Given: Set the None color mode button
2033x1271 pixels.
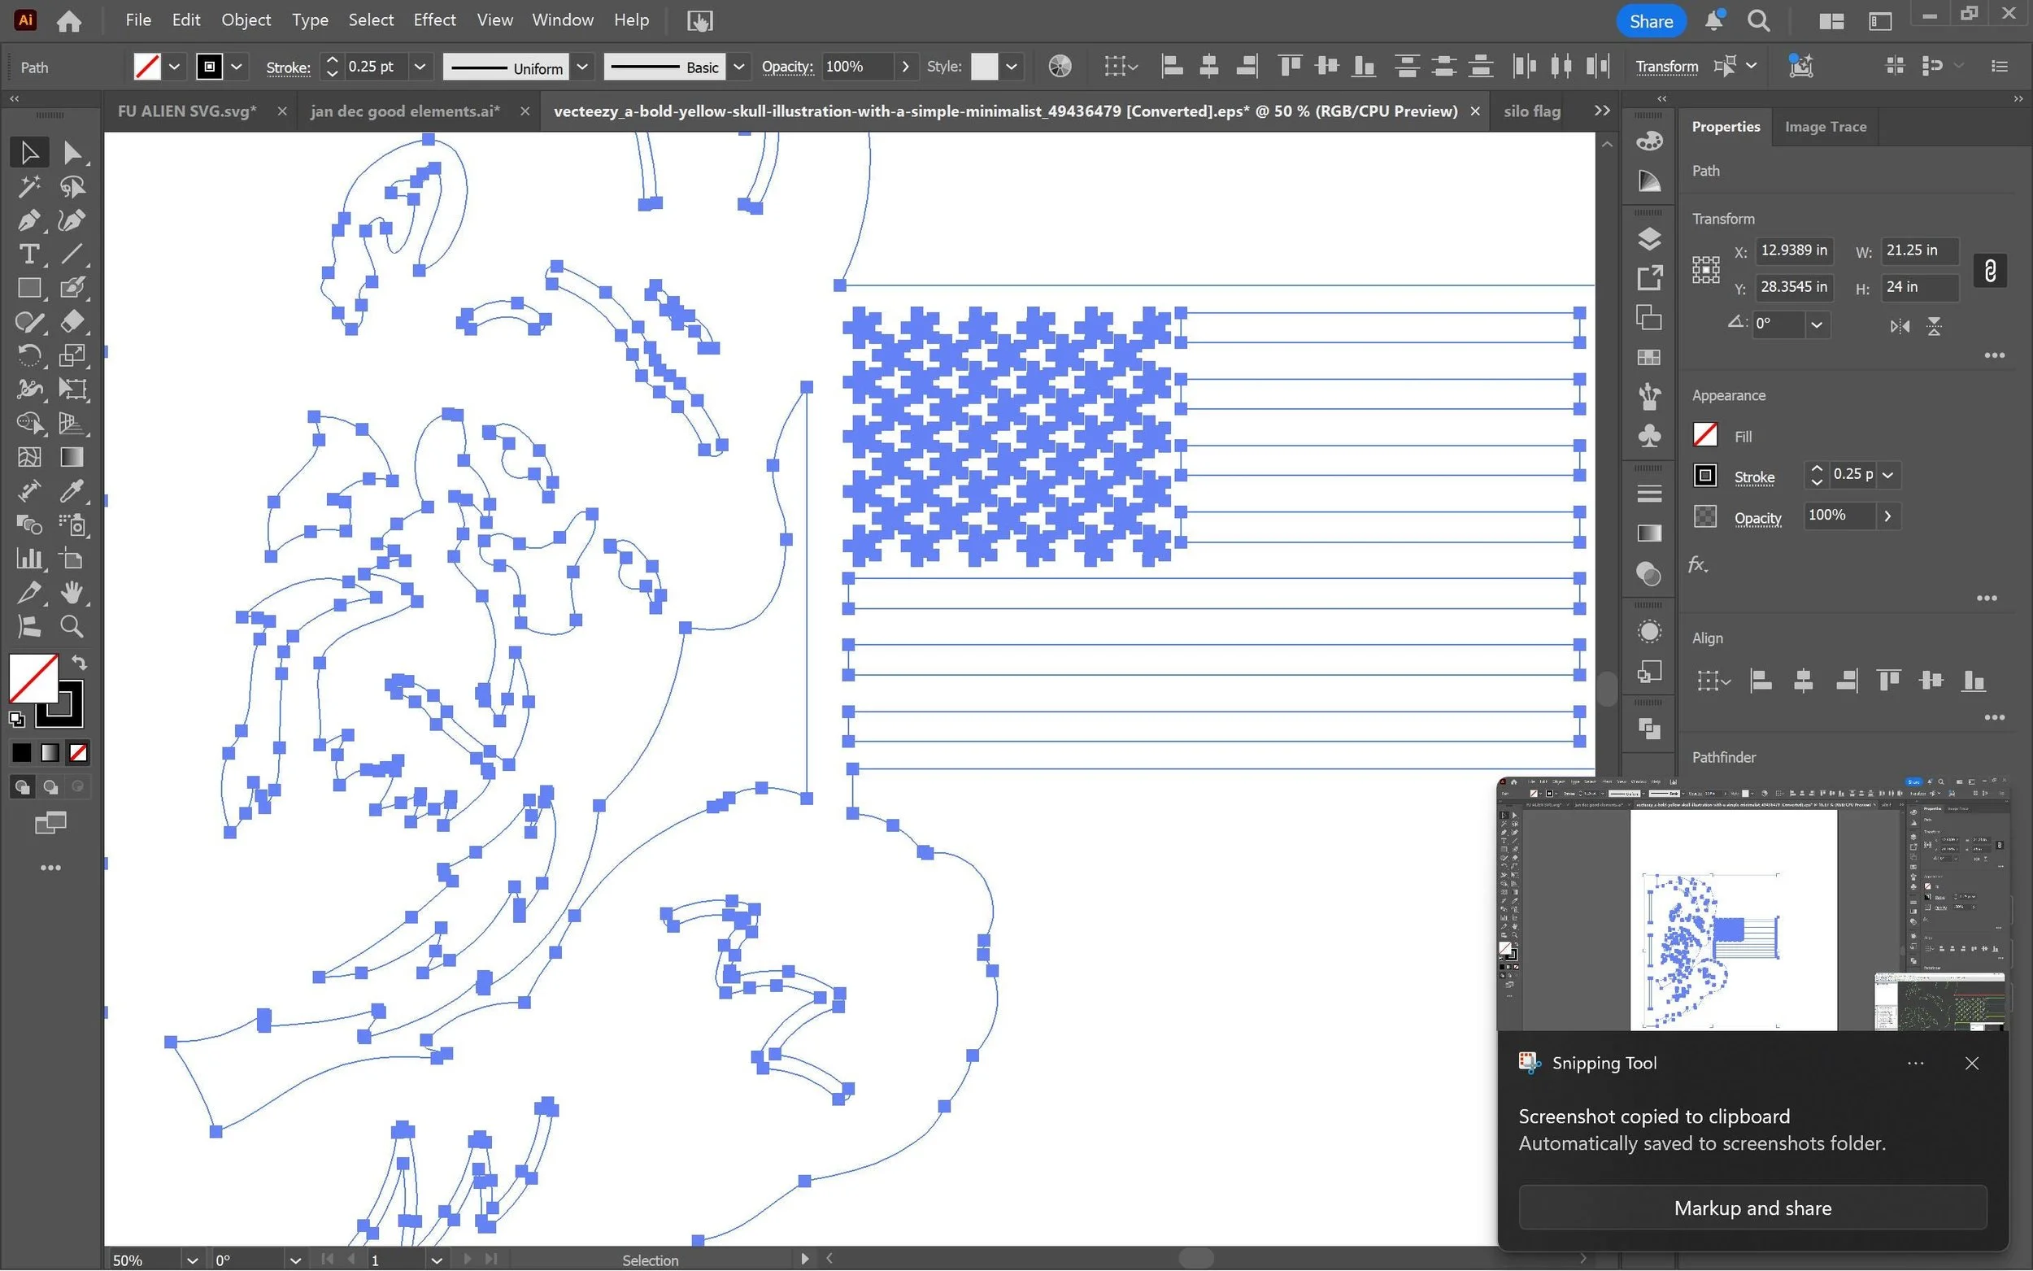Looking at the screenshot, I should pos(78,752).
